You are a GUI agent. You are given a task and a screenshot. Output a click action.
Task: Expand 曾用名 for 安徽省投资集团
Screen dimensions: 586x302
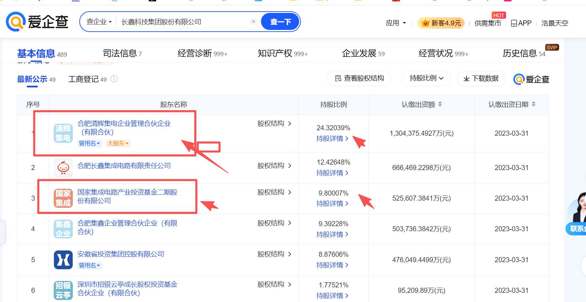point(89,265)
